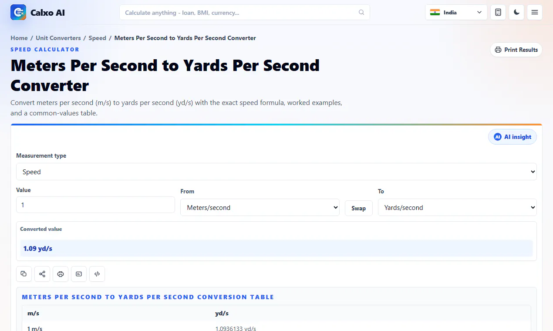This screenshot has width=553, height=331.
Task: Click the m/s column header
Action: [x=34, y=313]
